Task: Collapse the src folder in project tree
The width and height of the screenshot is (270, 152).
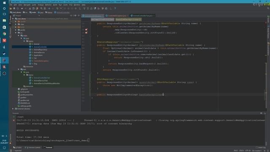Action: [x=16, y=33]
